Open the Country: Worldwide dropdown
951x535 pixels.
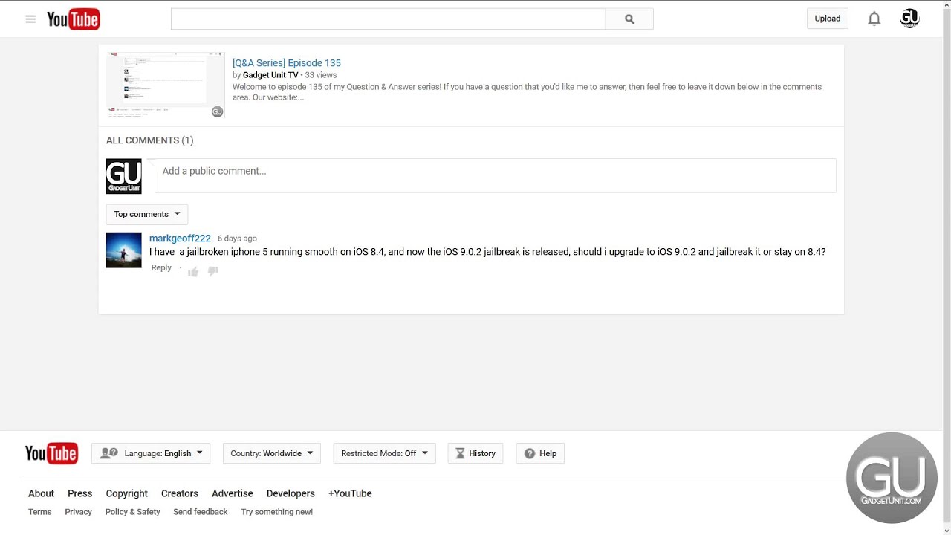pyautogui.click(x=272, y=453)
